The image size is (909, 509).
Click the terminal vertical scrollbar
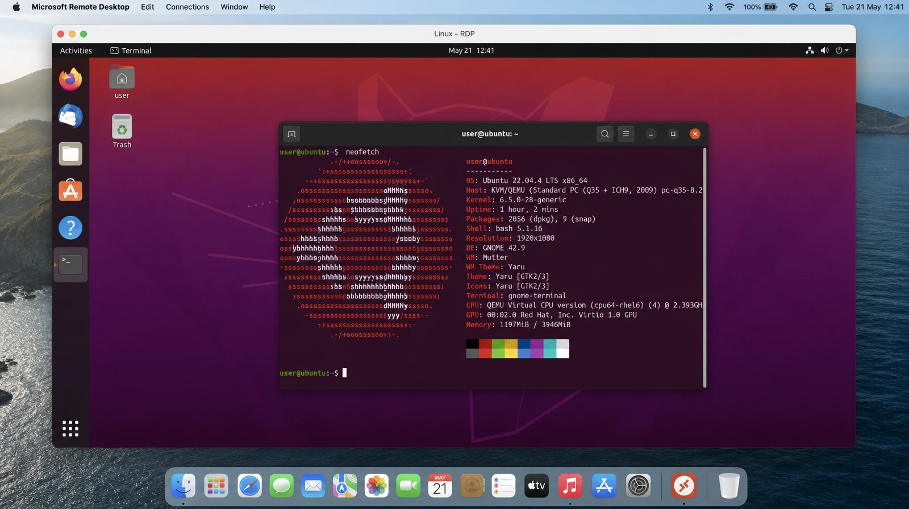click(704, 267)
